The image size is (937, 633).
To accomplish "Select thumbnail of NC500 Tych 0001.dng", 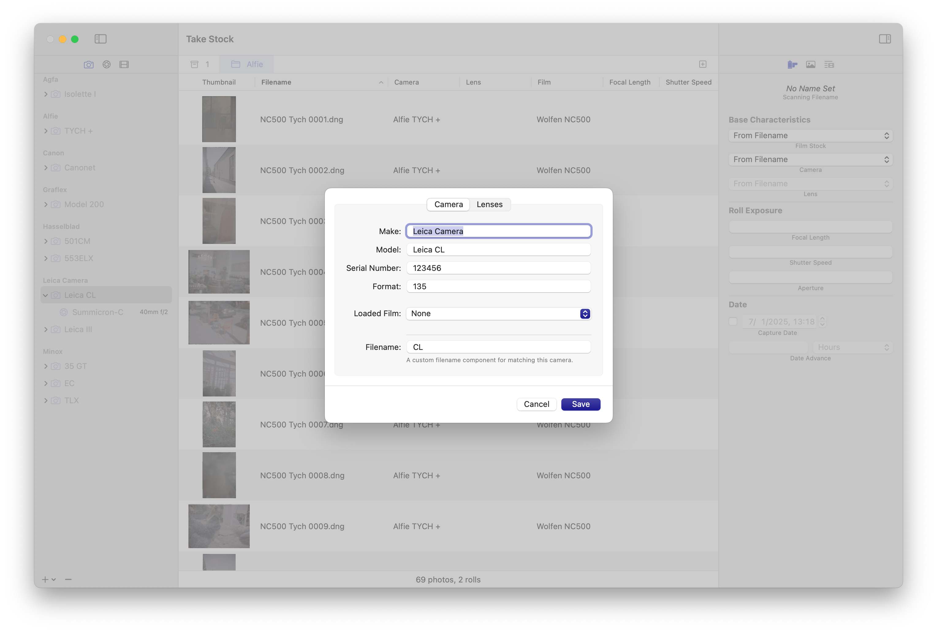I will click(219, 119).
